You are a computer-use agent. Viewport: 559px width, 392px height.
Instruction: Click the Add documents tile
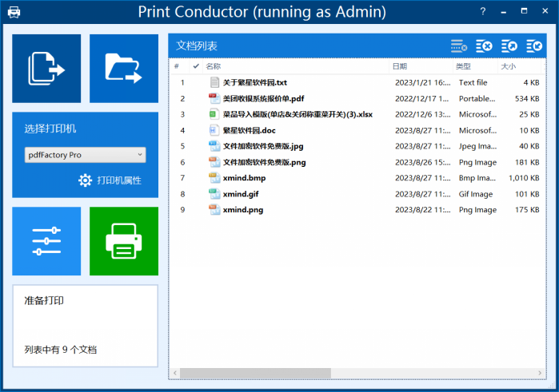pyautogui.click(x=46, y=69)
